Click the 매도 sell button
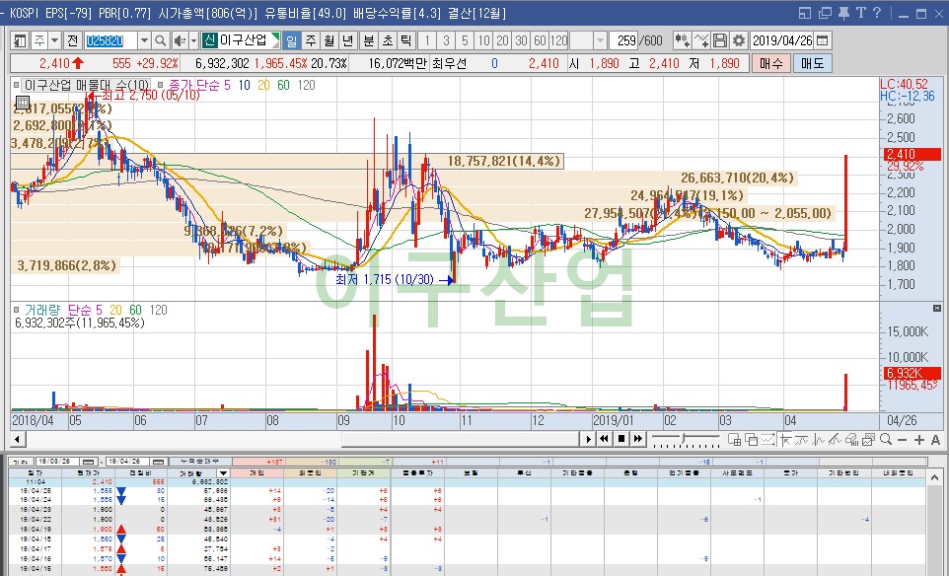 click(812, 63)
